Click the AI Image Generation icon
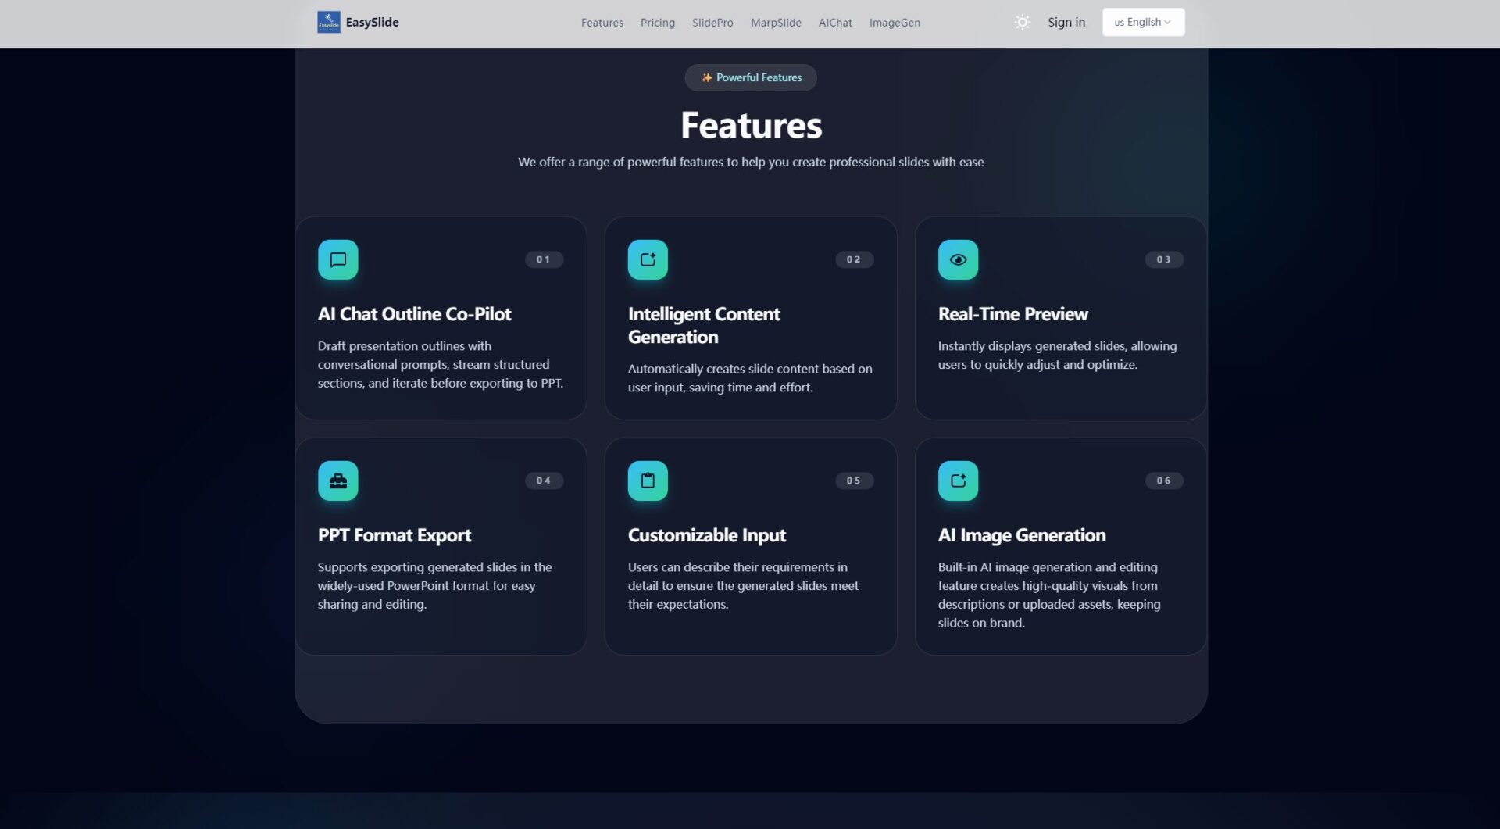This screenshot has height=829, width=1500. point(958,481)
